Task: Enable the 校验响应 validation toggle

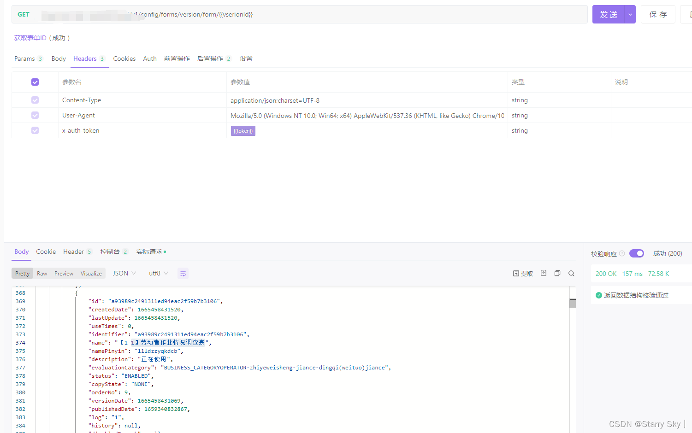Action: point(637,253)
